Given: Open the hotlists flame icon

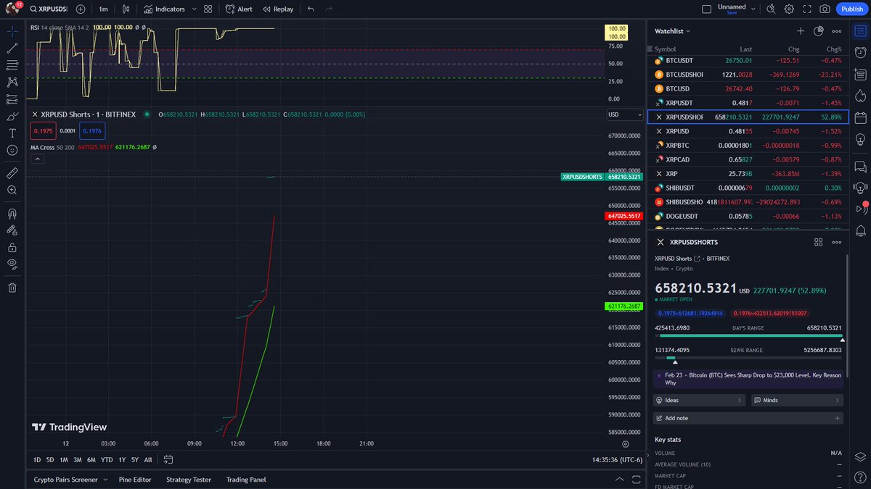Looking at the screenshot, I should pyautogui.click(x=860, y=96).
